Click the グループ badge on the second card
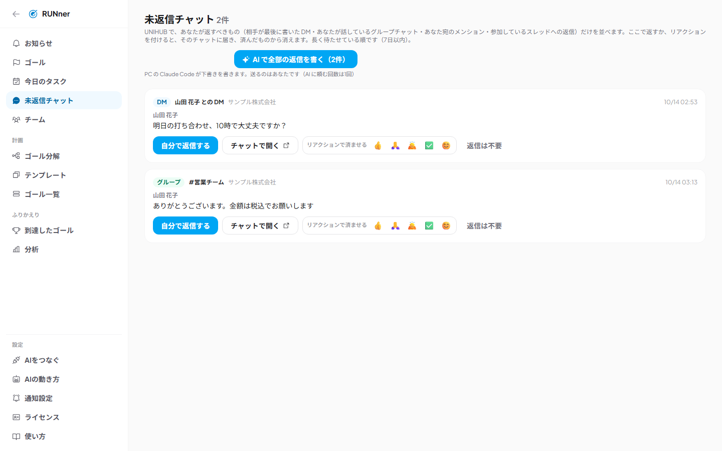 tap(168, 182)
